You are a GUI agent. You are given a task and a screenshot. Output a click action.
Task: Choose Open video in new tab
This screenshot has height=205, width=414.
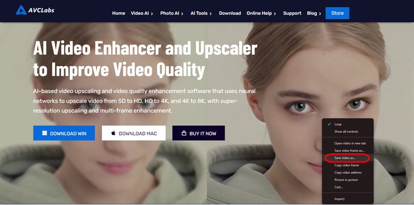coord(348,143)
